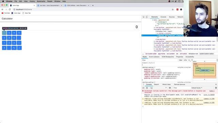Show hidden breadcrumbs with the ellipsis
218x123 pixels.
pyautogui.click(x=143, y=54)
